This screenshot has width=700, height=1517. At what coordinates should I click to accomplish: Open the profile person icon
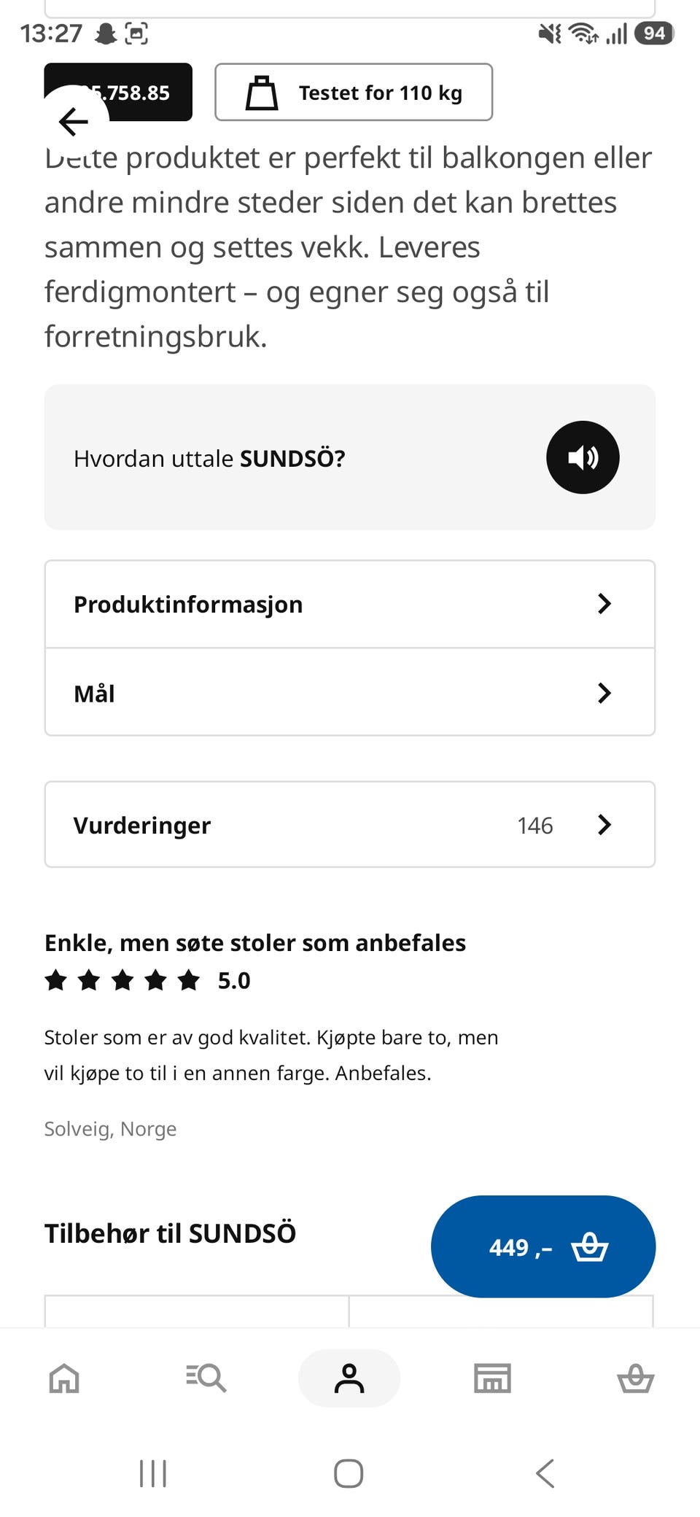349,1378
